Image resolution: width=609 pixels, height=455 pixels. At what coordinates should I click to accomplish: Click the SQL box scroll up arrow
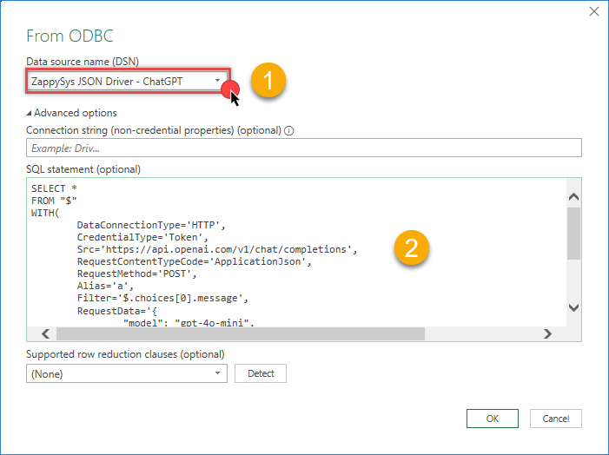coord(573,197)
